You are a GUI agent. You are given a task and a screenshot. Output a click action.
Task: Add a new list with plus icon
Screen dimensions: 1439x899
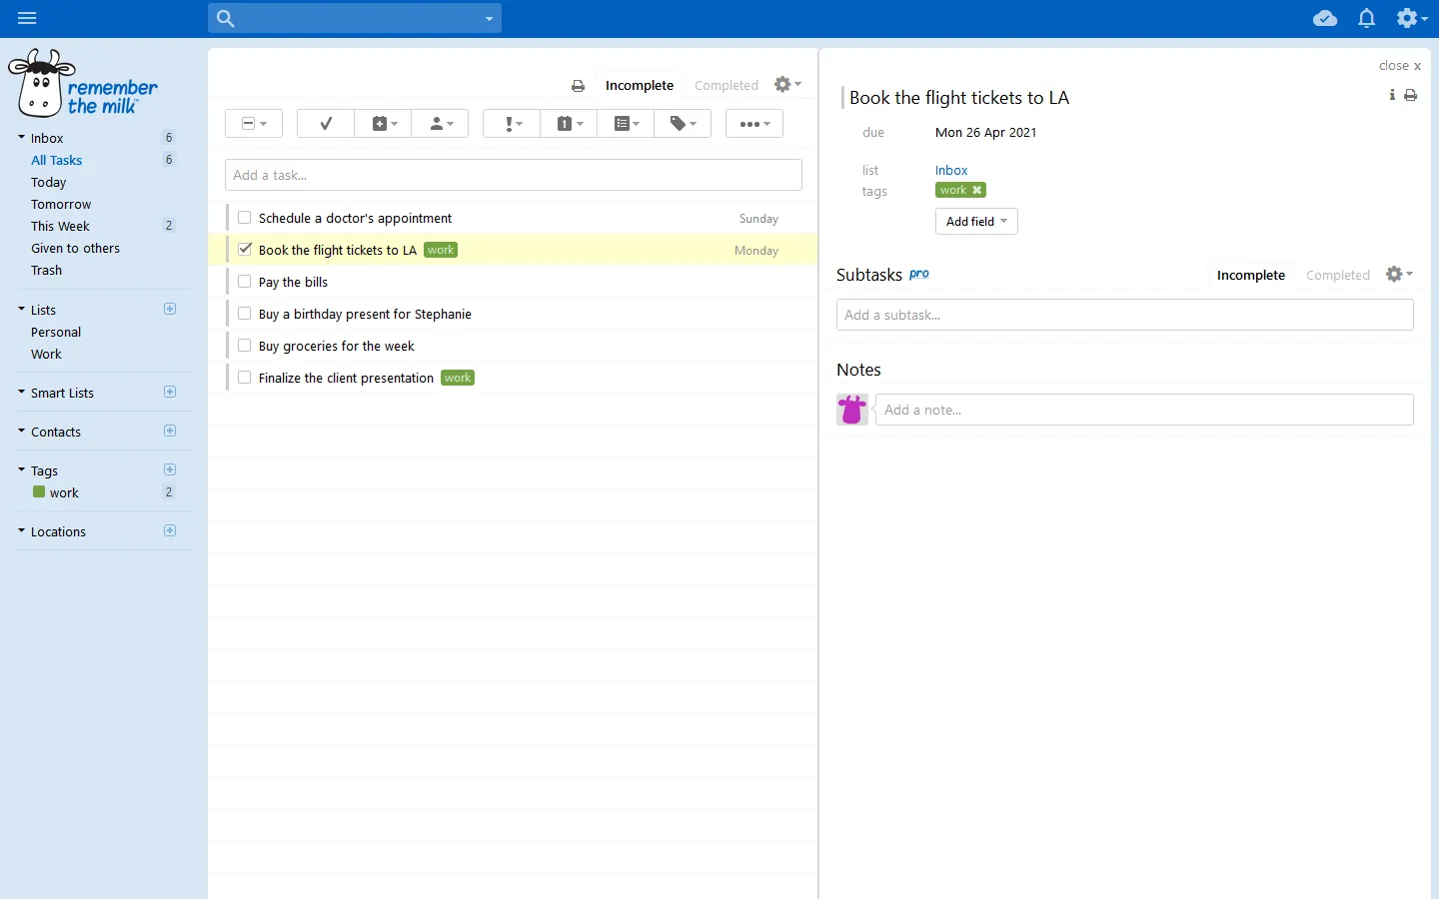click(x=170, y=309)
